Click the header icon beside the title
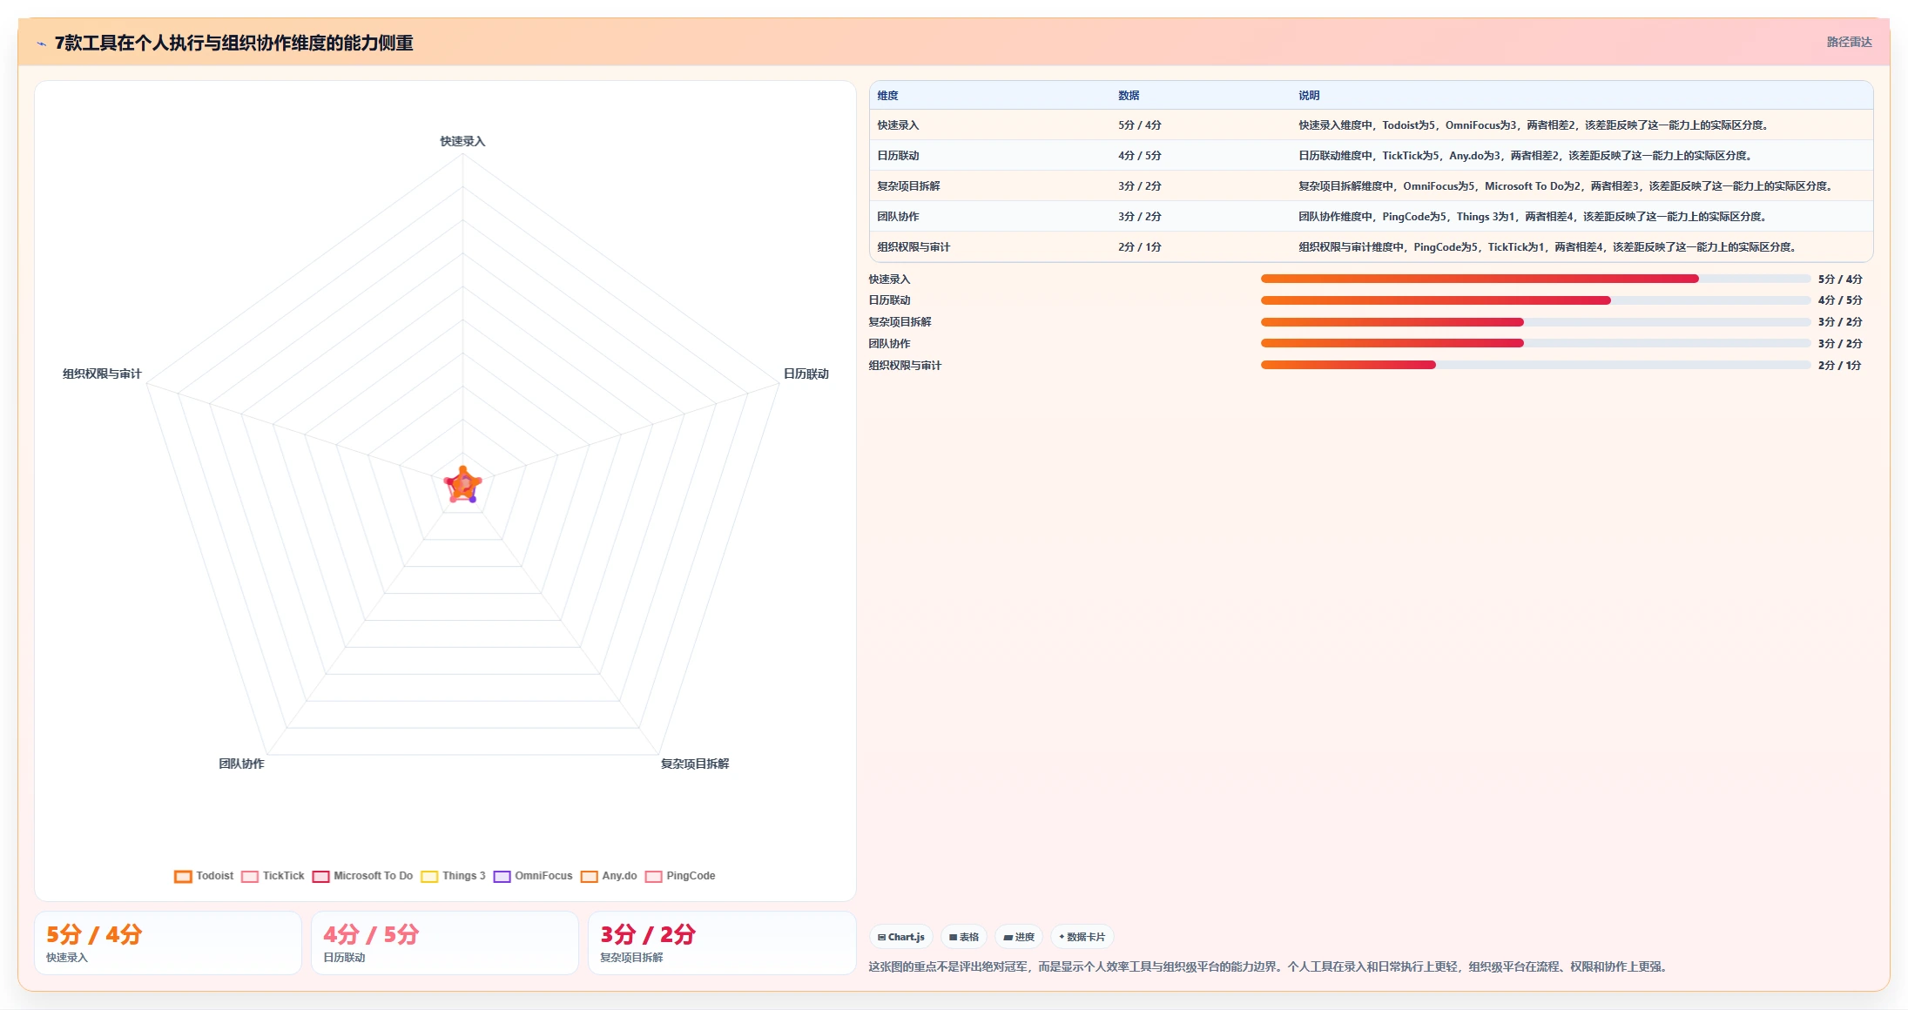Image resolution: width=1908 pixels, height=1010 pixels. (41, 44)
